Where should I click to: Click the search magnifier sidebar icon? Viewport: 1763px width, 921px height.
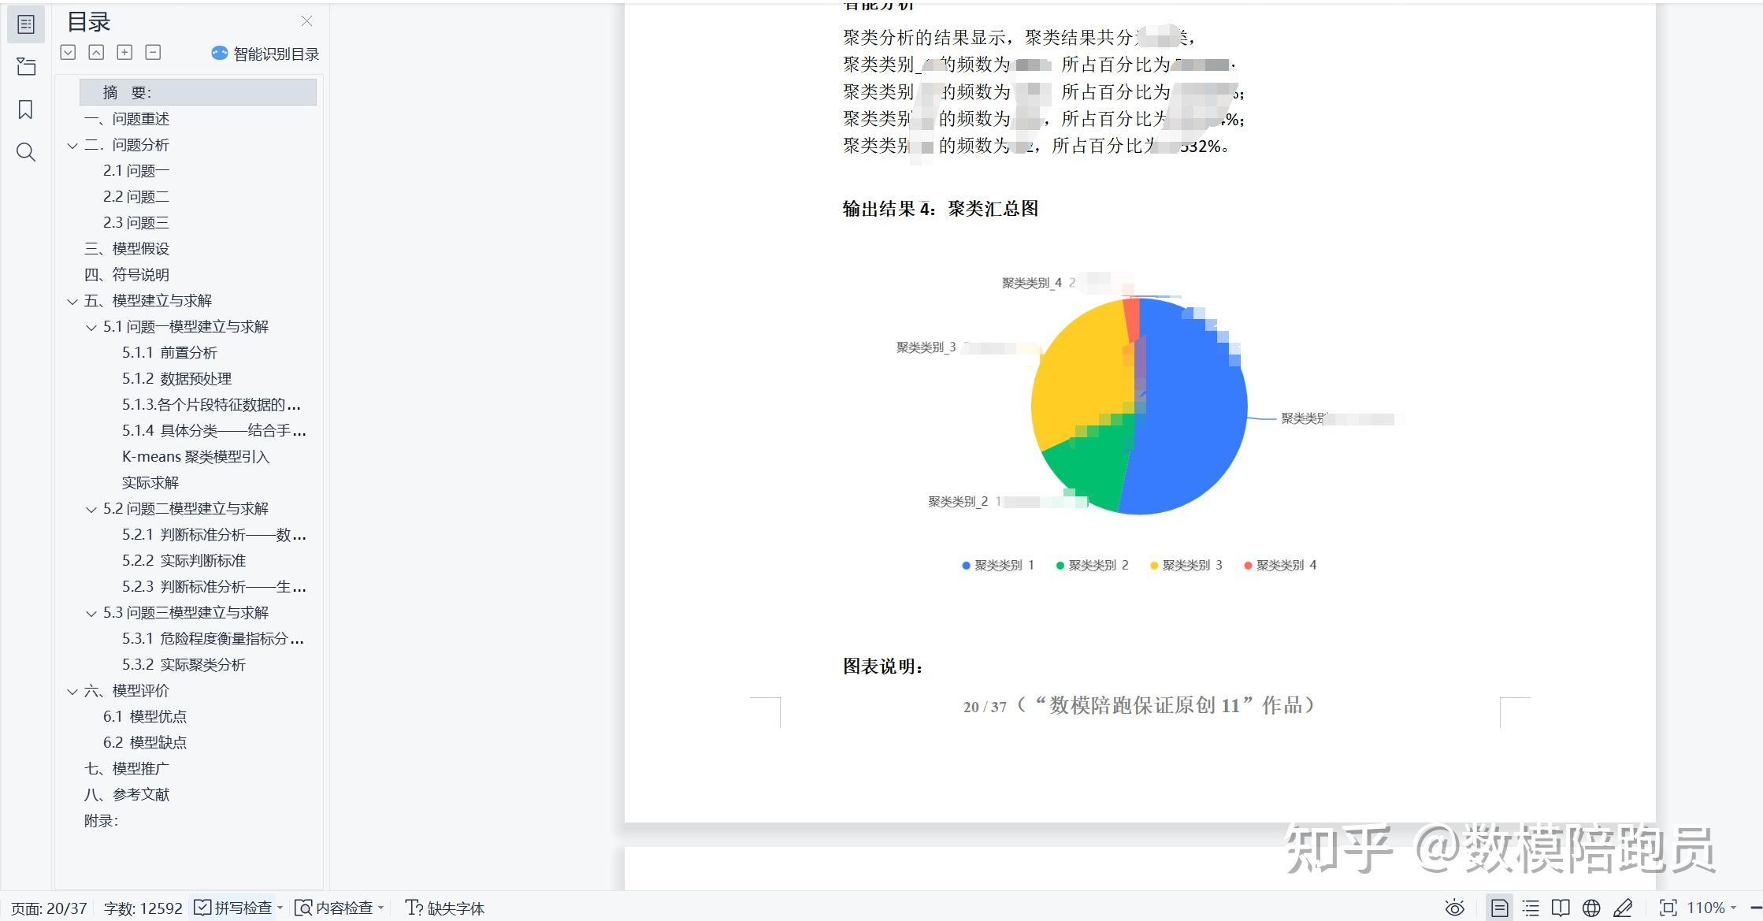point(26,152)
